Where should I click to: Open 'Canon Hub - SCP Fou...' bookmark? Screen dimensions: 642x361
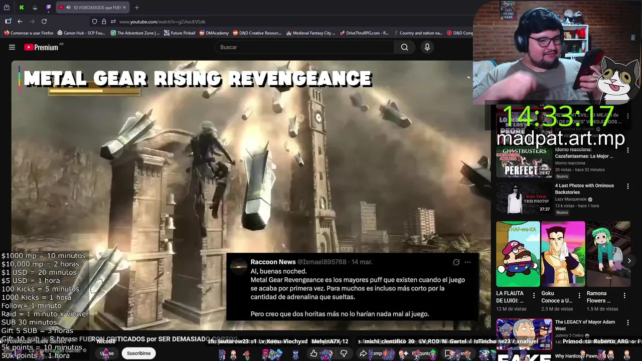point(81,33)
